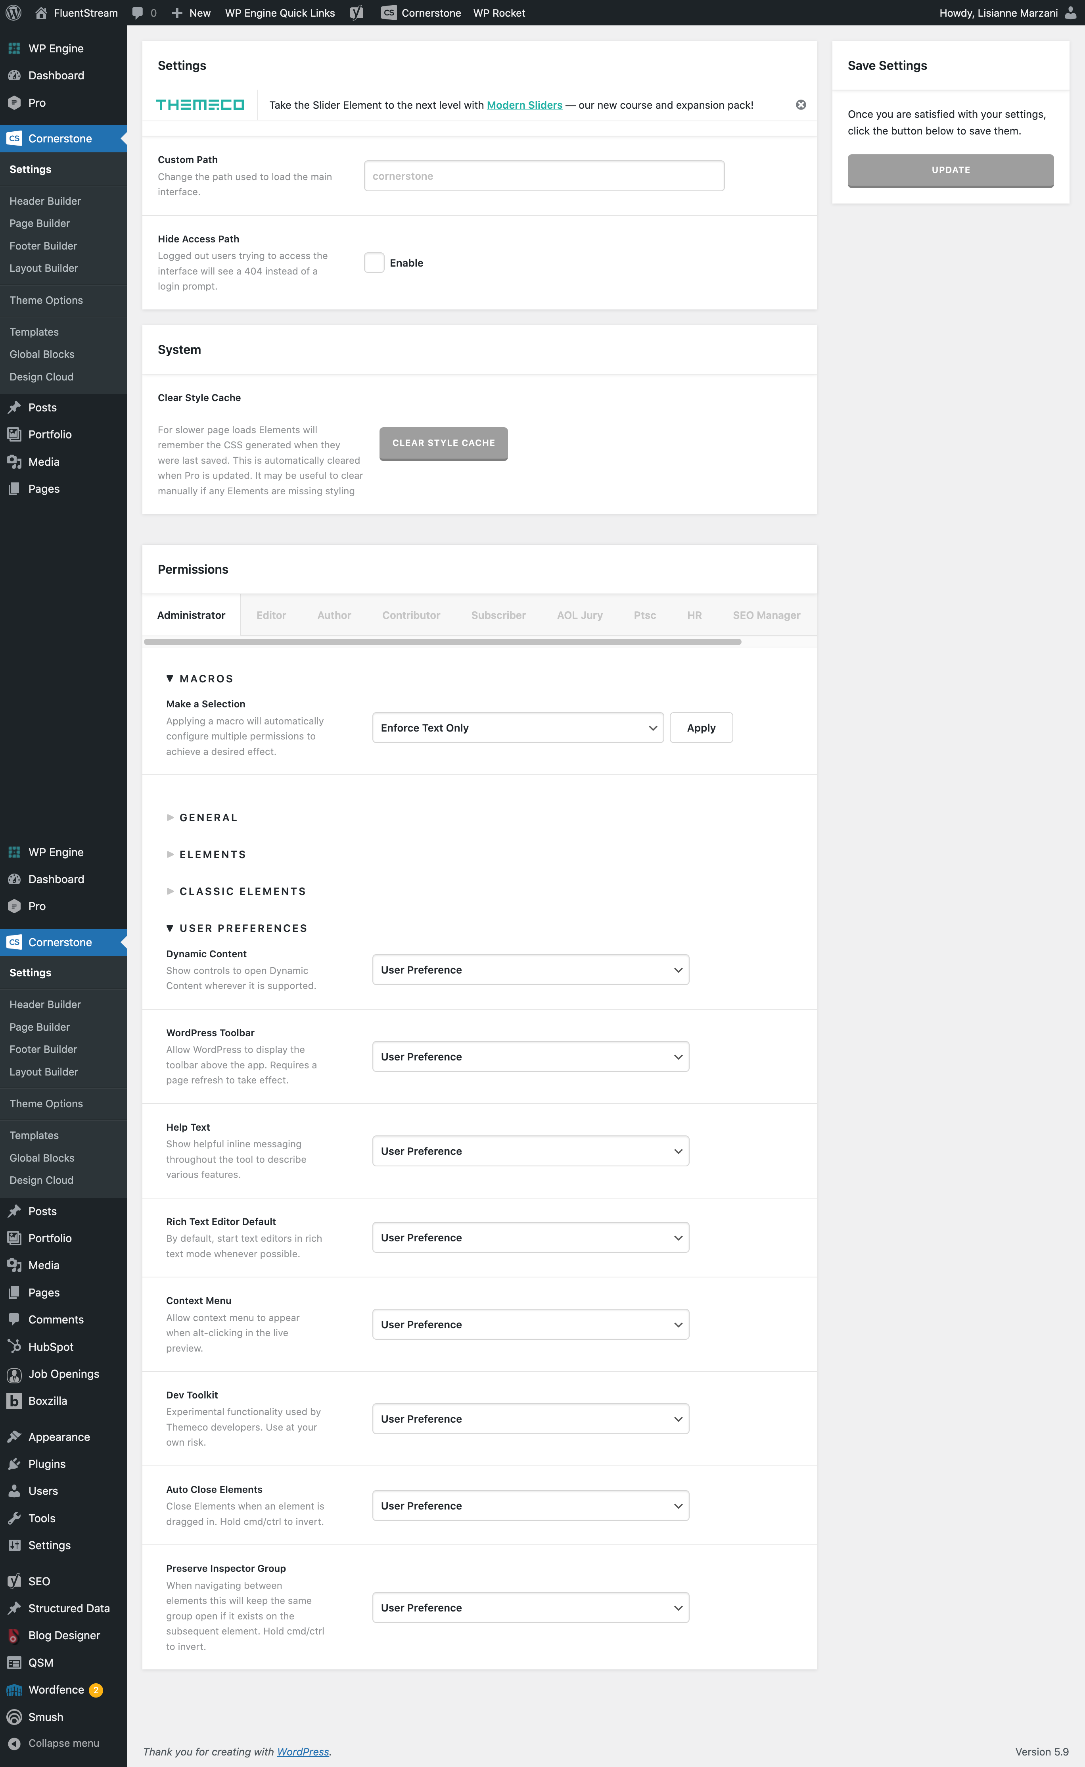Select the Administrator permissions tab
Viewport: 1085px width, 1767px height.
[191, 615]
